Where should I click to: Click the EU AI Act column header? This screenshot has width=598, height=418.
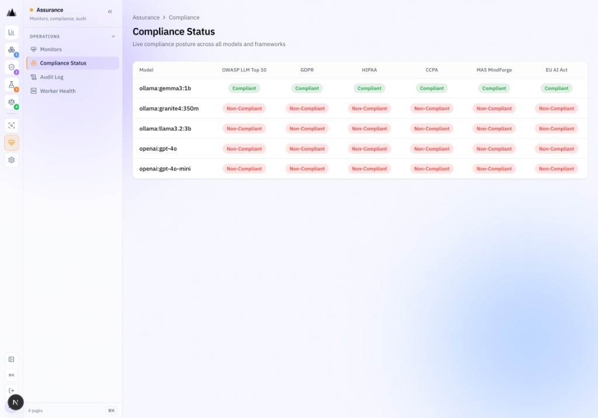click(x=557, y=70)
